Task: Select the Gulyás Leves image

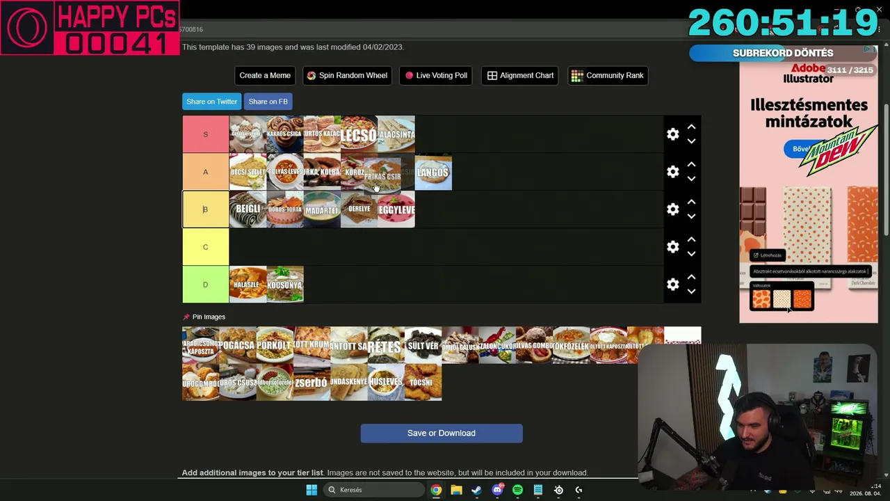Action: [285, 172]
